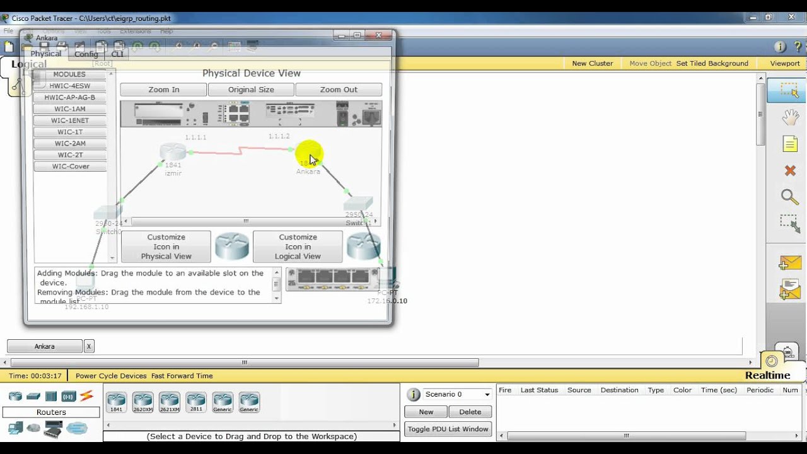
Task: Click the Zoom Out button
Action: tap(339, 90)
